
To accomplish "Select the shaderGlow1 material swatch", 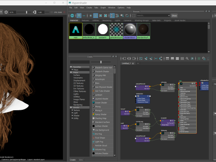I will tap(130, 31).
